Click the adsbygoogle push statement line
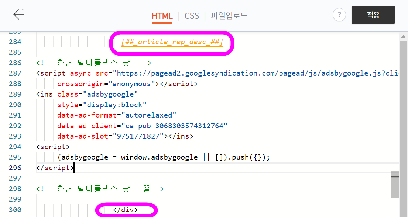Screen dimensions: 408x217 [164, 158]
